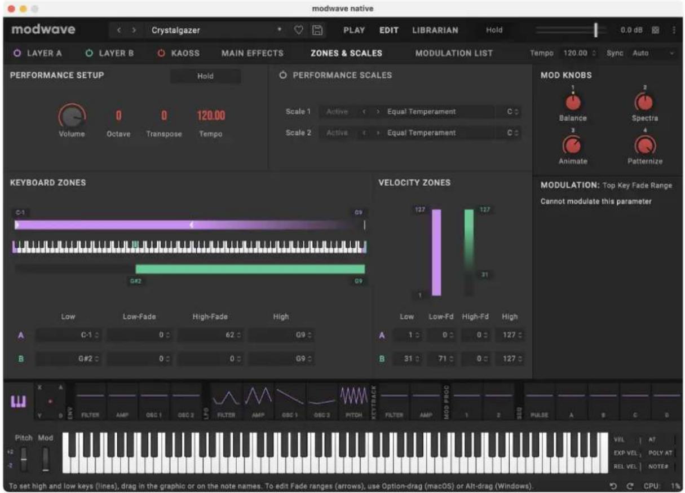Screen dimensions: 685x493
Task: Click the undo arrow icon
Action: point(613,486)
